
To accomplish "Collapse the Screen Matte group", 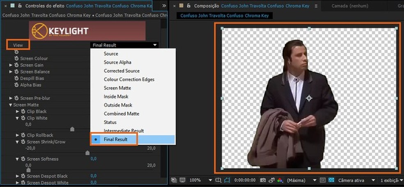I will [11, 105].
